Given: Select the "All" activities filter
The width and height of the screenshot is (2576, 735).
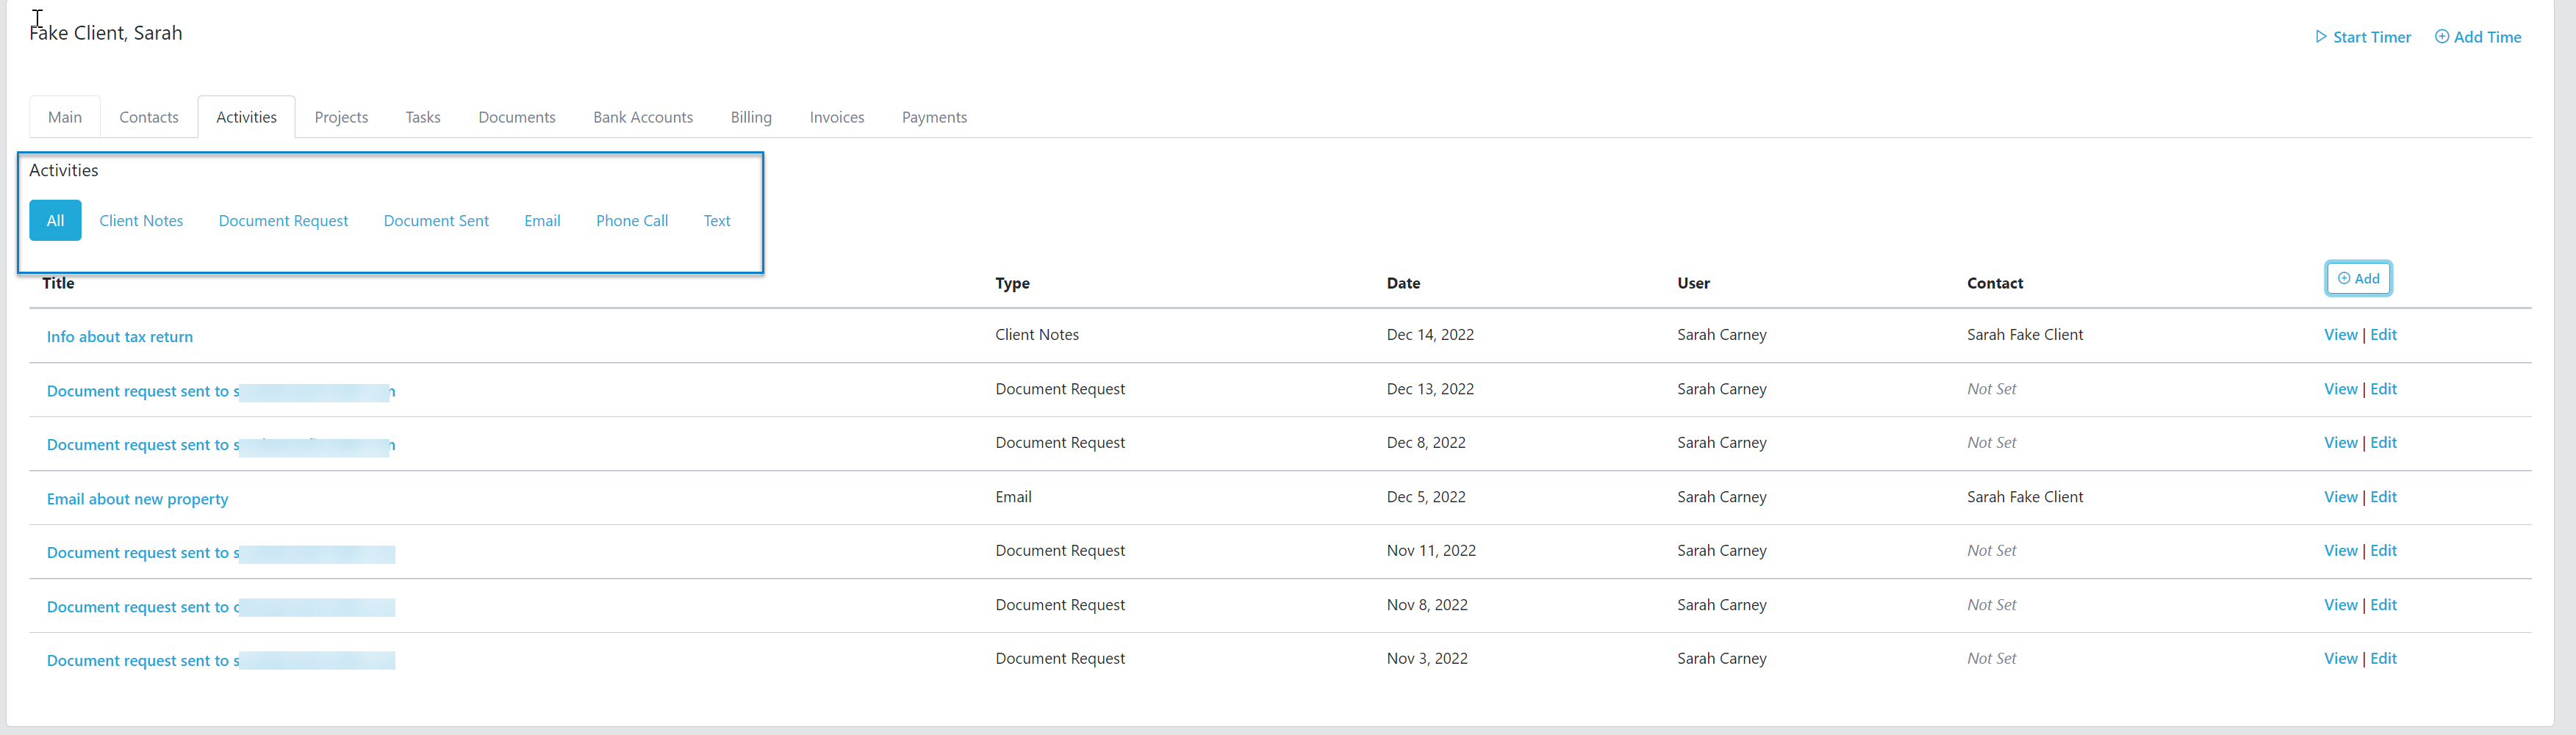Looking at the screenshot, I should [x=55, y=220].
